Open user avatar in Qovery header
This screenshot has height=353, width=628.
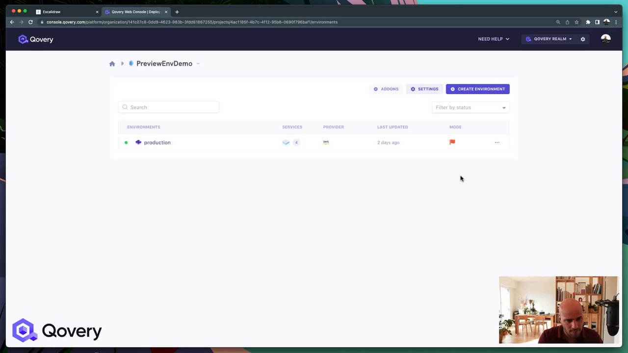pos(605,39)
